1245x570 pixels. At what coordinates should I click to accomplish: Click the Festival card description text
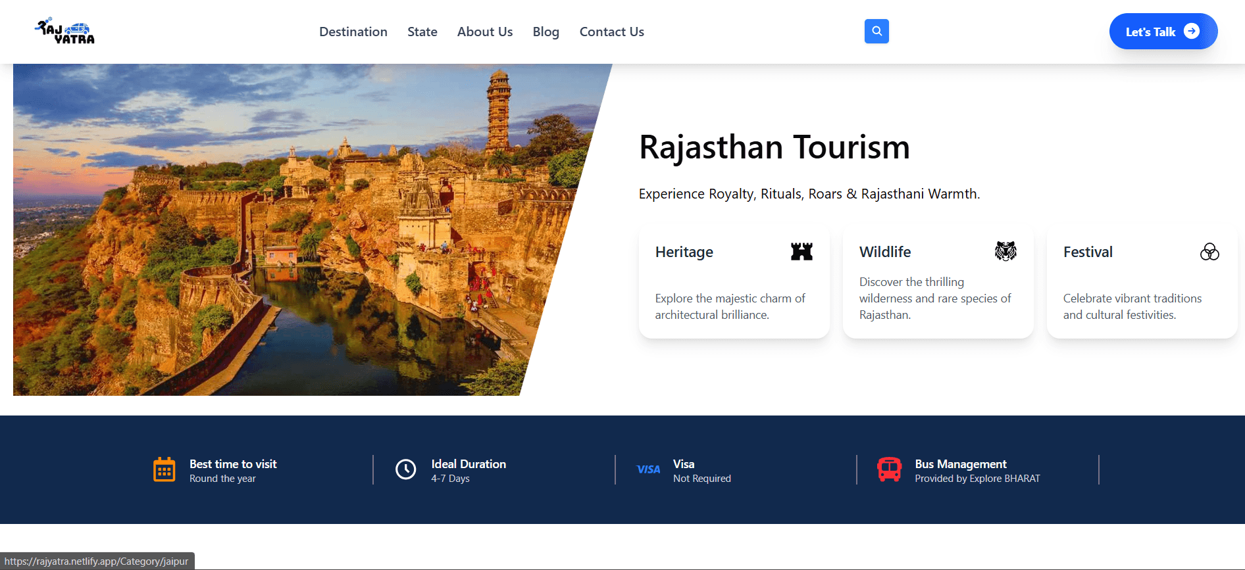click(1132, 306)
